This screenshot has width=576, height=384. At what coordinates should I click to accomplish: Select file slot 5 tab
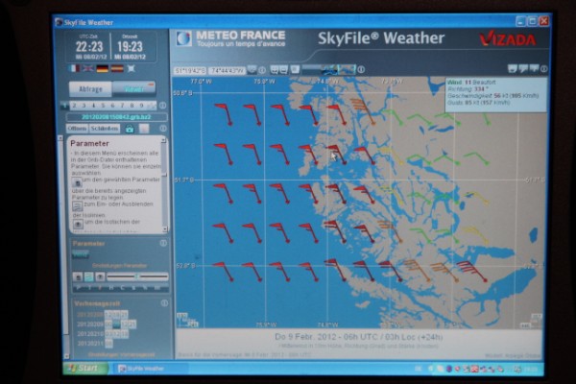tap(103, 106)
